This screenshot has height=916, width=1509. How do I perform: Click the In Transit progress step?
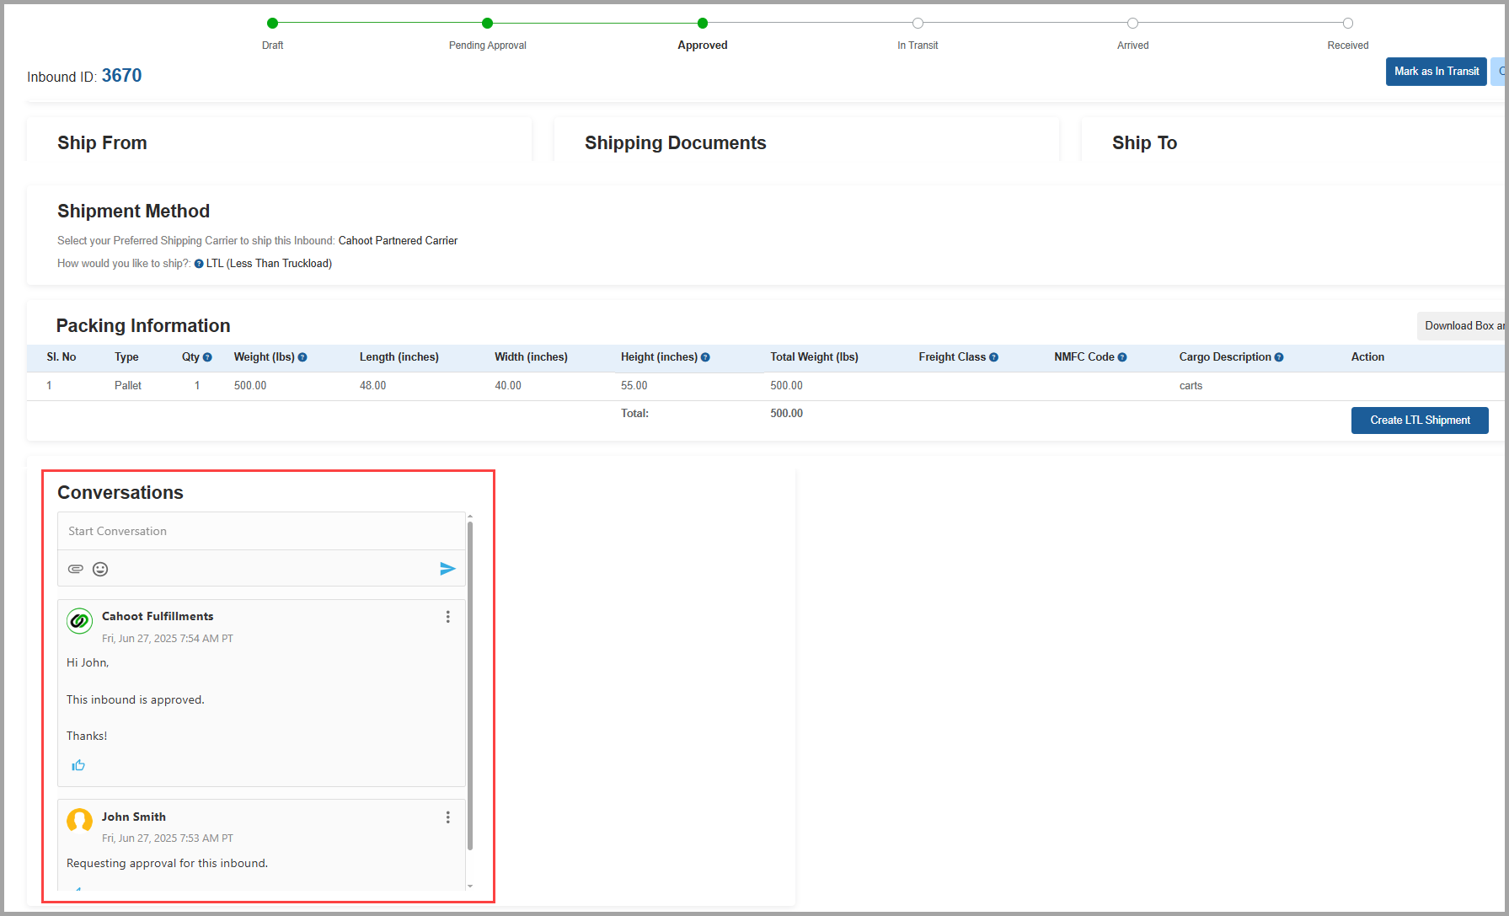(918, 24)
